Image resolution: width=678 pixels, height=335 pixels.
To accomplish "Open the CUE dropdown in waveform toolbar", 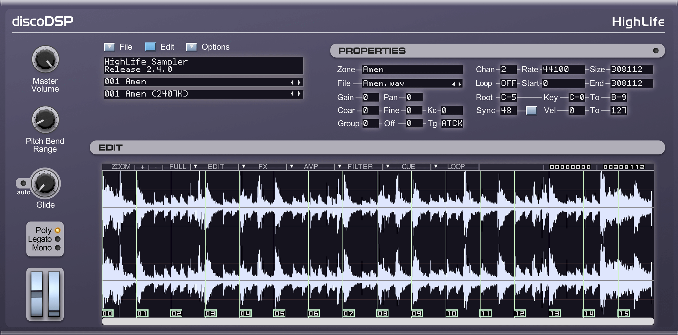I will point(407,167).
